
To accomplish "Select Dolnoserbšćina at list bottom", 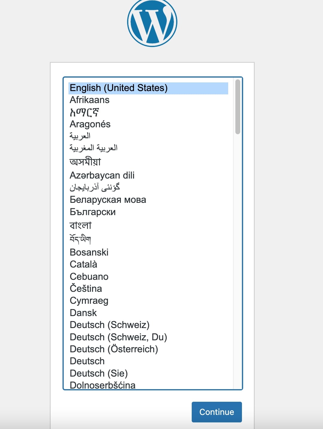I will 102,385.
